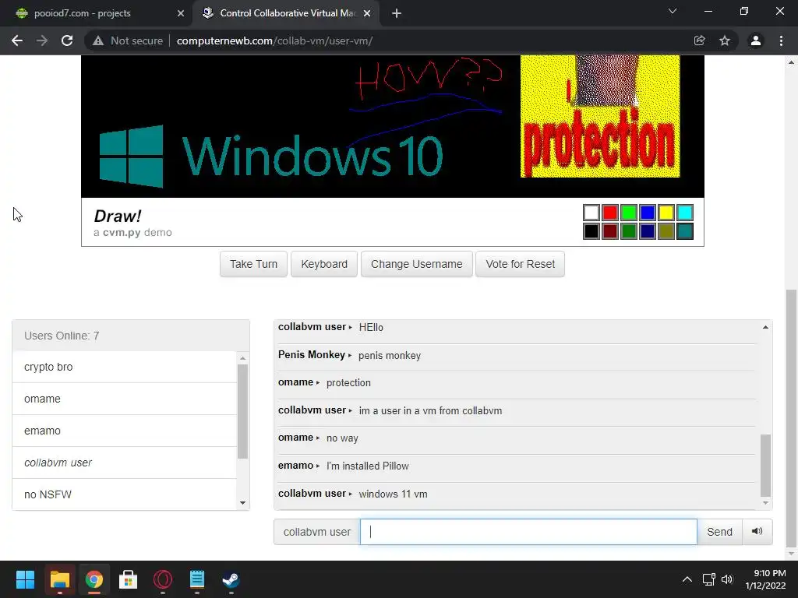
Task: Pick the bright red color swatch
Action: 609,213
